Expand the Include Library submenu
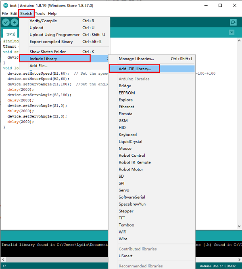 (x=65, y=59)
